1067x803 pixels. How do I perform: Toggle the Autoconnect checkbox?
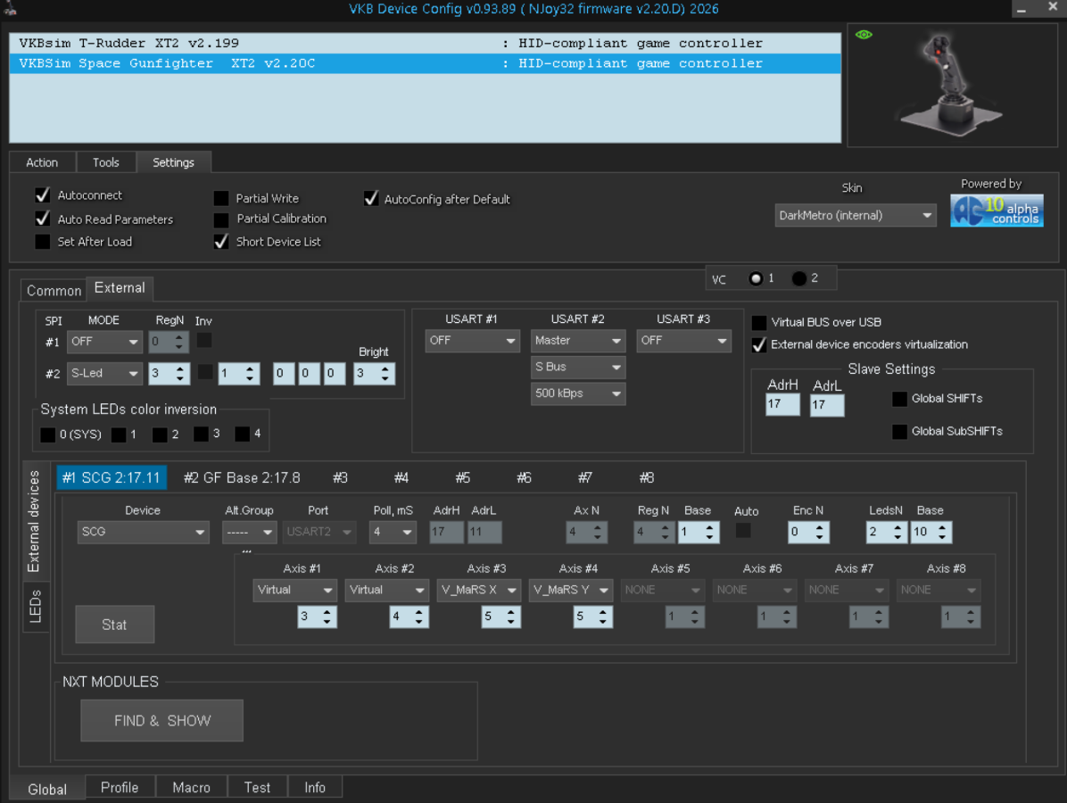[43, 195]
